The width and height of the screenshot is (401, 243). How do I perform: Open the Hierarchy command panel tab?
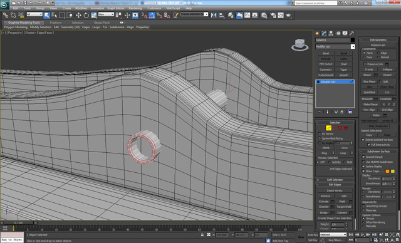[x=331, y=33]
